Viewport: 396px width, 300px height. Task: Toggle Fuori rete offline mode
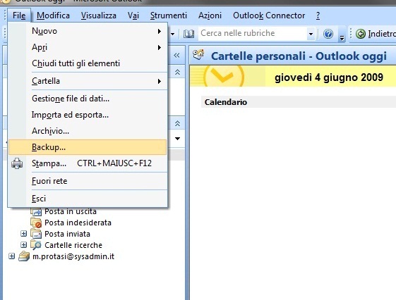[x=88, y=181]
